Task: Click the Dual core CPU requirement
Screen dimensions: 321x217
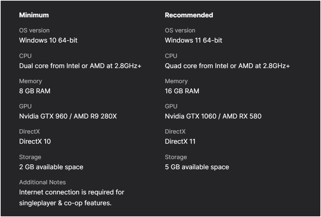Action: (x=80, y=66)
